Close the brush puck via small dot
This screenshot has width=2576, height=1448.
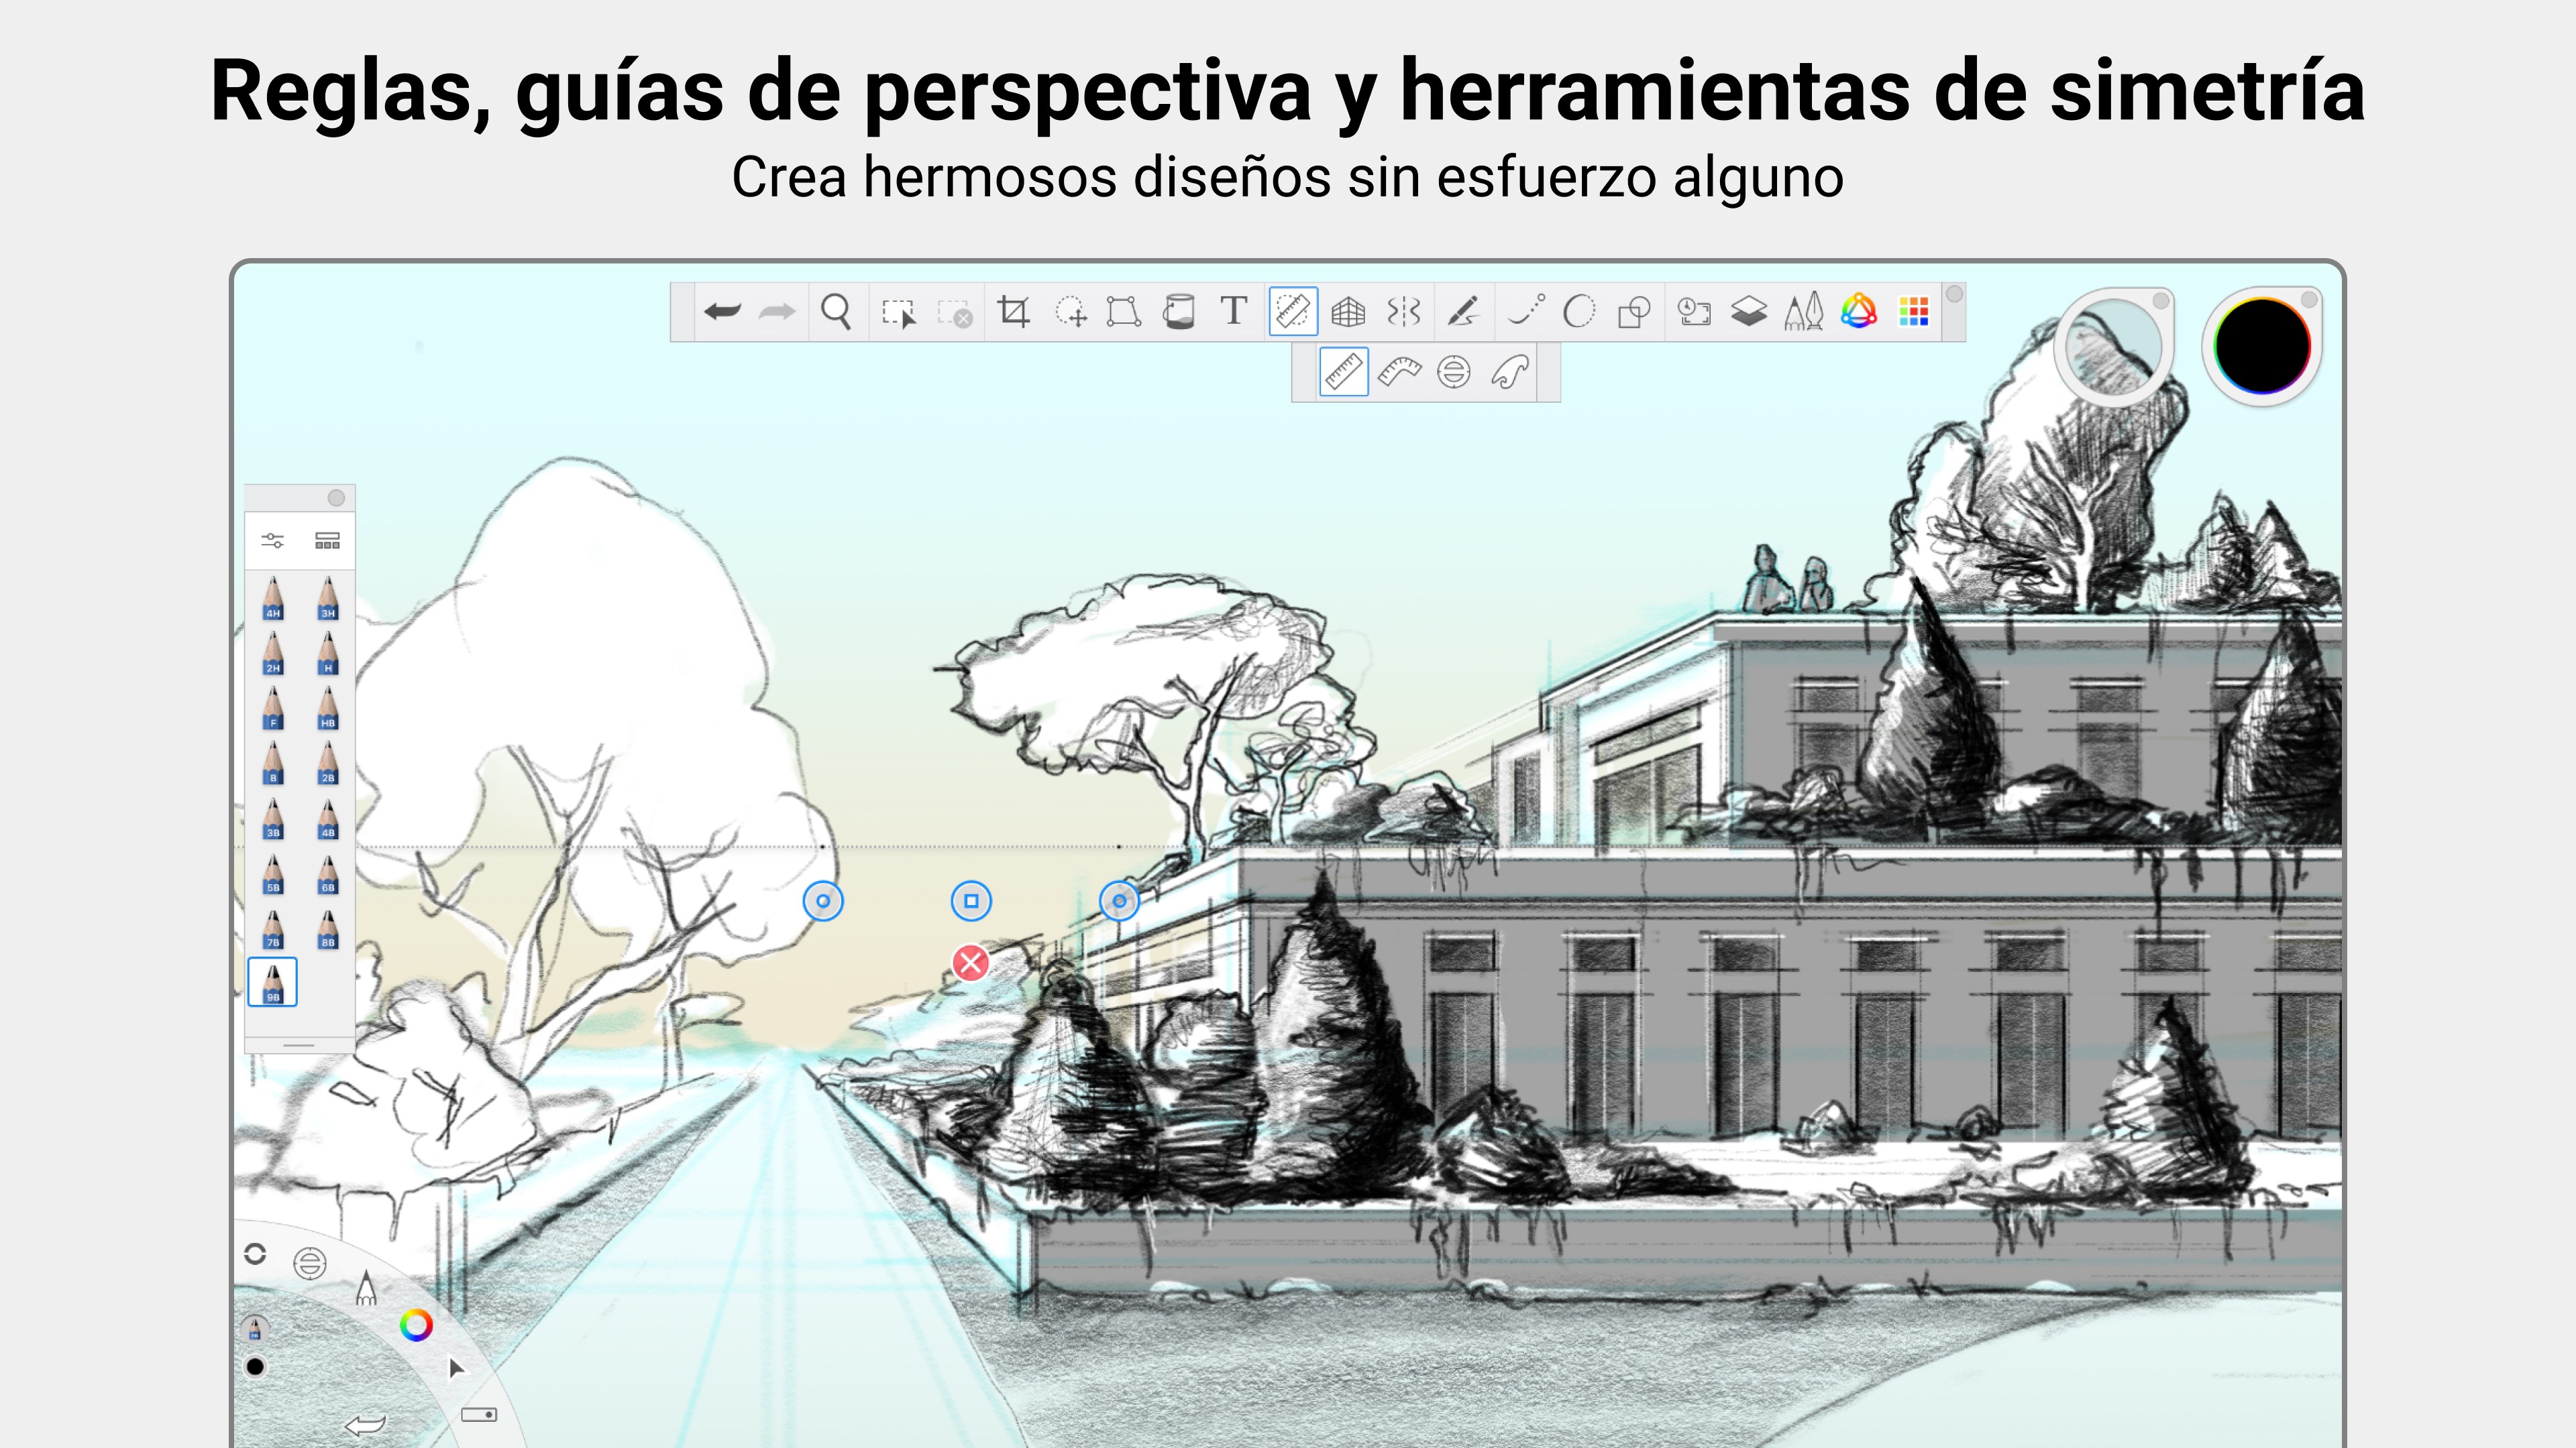pos(2160,300)
